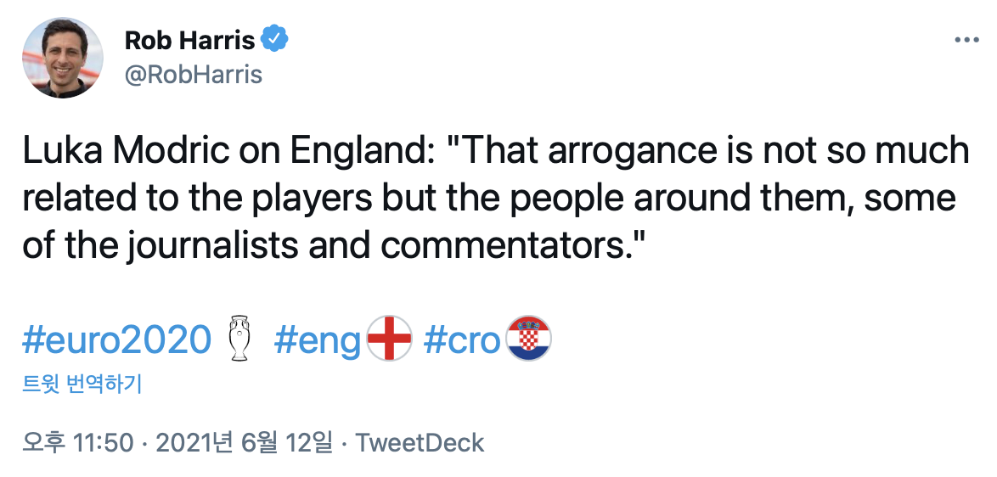Open the #cro hashtag
997x477 pixels.
(x=462, y=340)
